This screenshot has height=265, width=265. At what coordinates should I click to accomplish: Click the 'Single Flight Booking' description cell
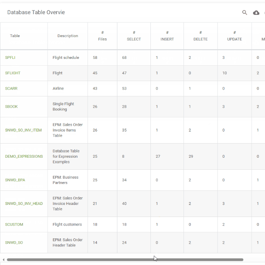tap(68, 106)
